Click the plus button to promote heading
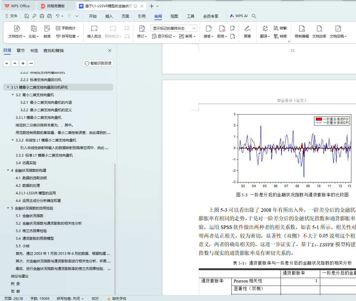Screen dimensions: 356x301 [23, 63]
